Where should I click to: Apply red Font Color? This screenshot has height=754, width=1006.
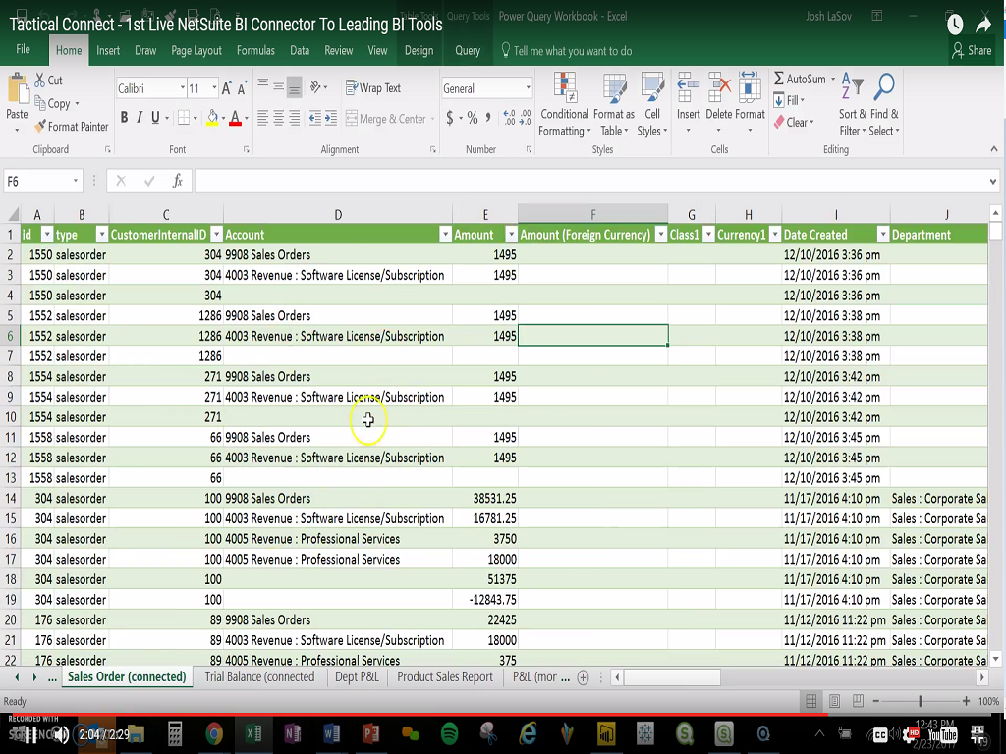(x=235, y=118)
